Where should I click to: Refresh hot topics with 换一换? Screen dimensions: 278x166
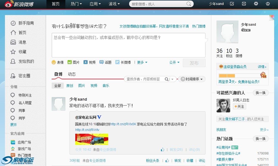tap(261, 139)
